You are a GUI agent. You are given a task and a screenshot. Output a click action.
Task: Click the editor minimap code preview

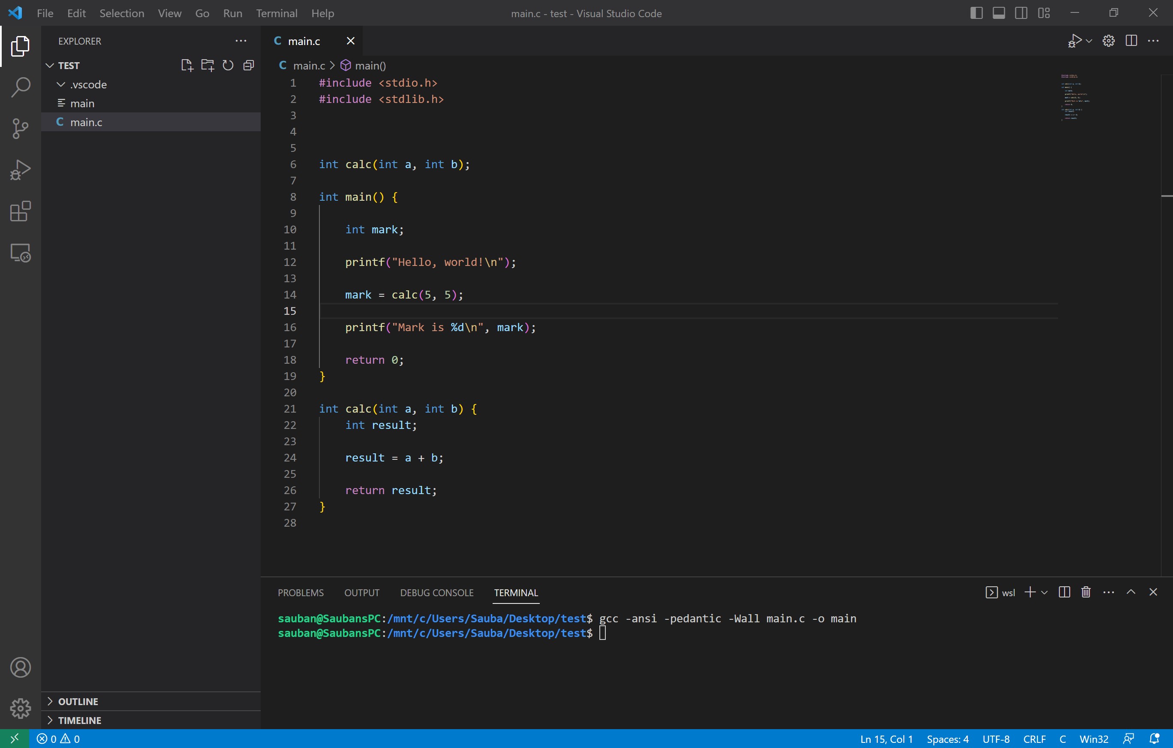(x=1075, y=97)
